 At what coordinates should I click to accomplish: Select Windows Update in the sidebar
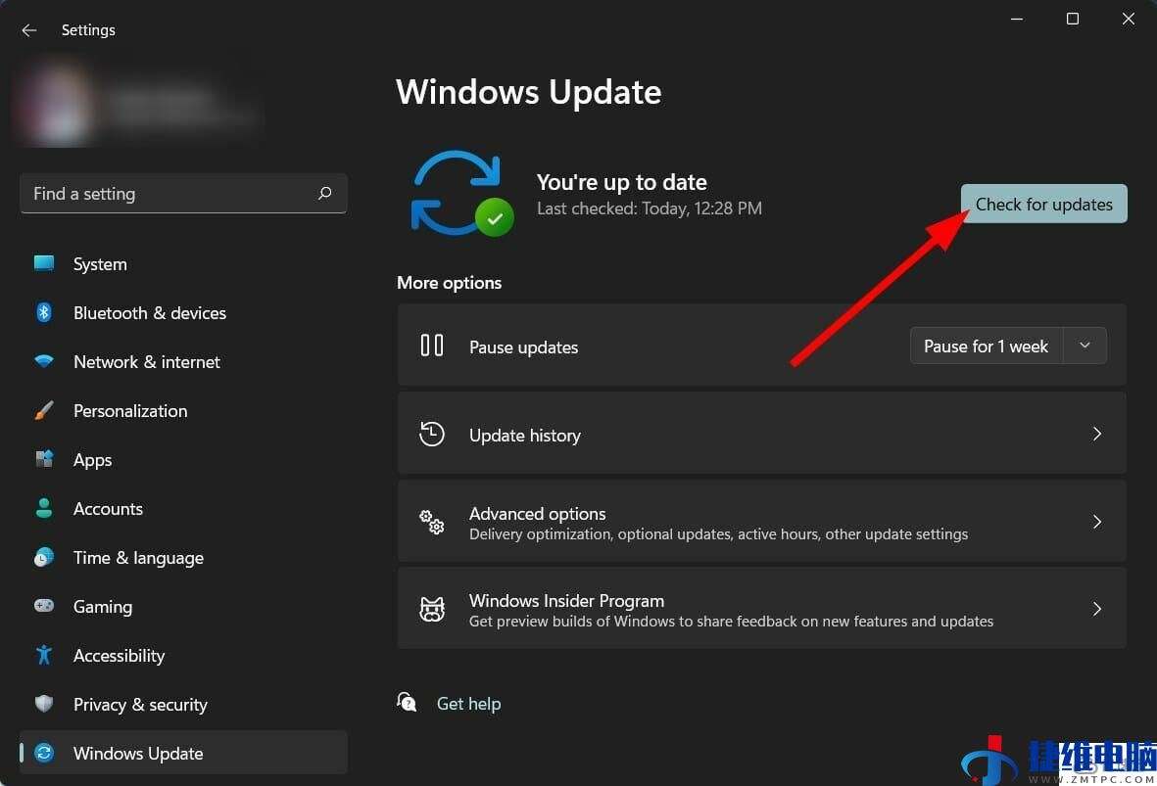[x=183, y=753]
